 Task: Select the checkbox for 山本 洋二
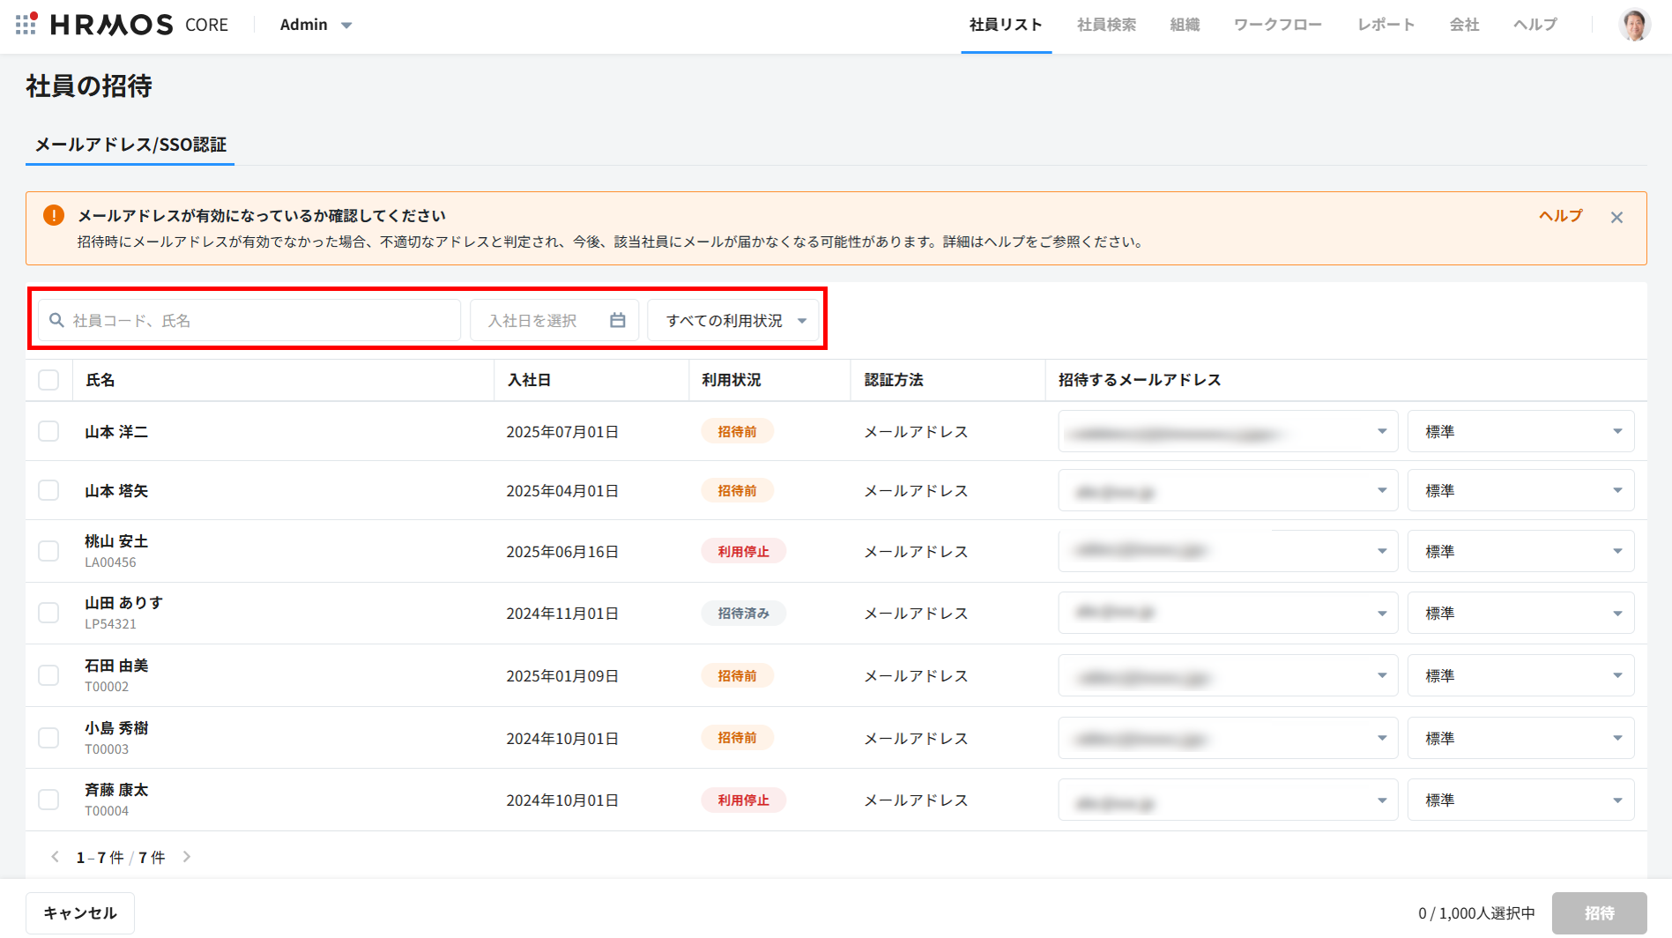pyautogui.click(x=48, y=431)
